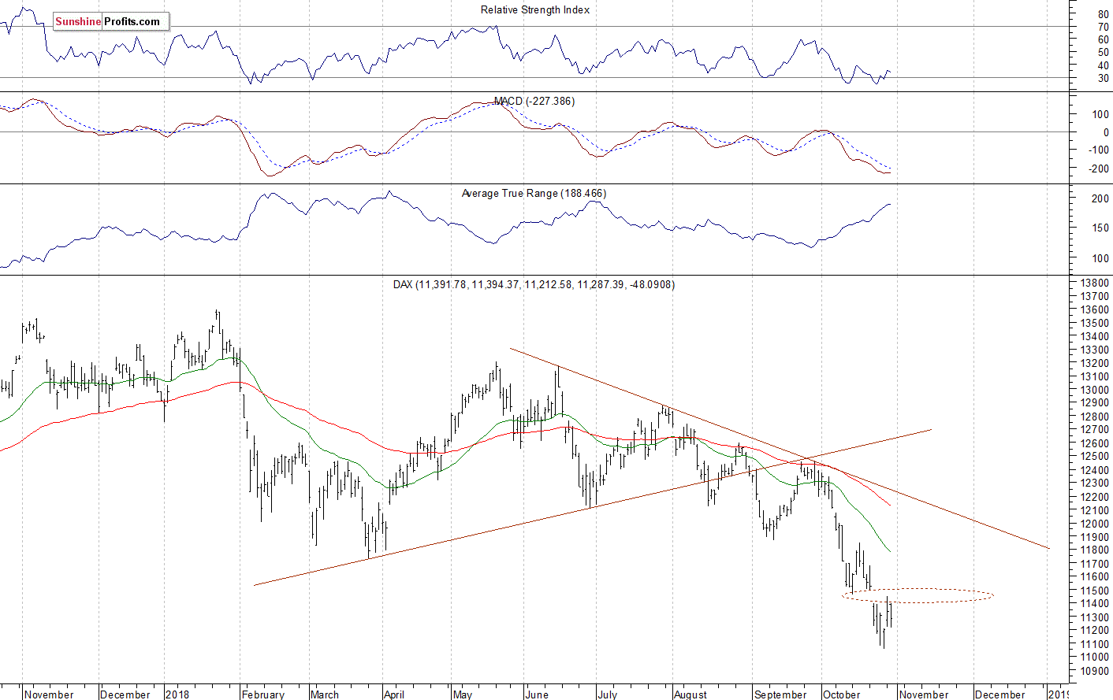Click the dotted red ellipse gap marker
The width and height of the screenshot is (1113, 700).
point(918,596)
